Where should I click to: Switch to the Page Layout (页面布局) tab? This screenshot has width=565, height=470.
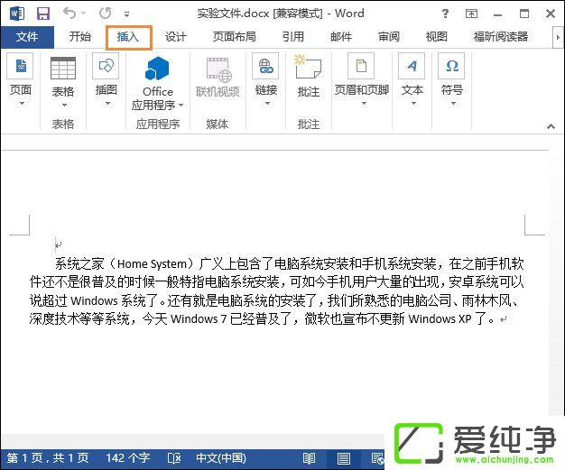click(x=234, y=37)
